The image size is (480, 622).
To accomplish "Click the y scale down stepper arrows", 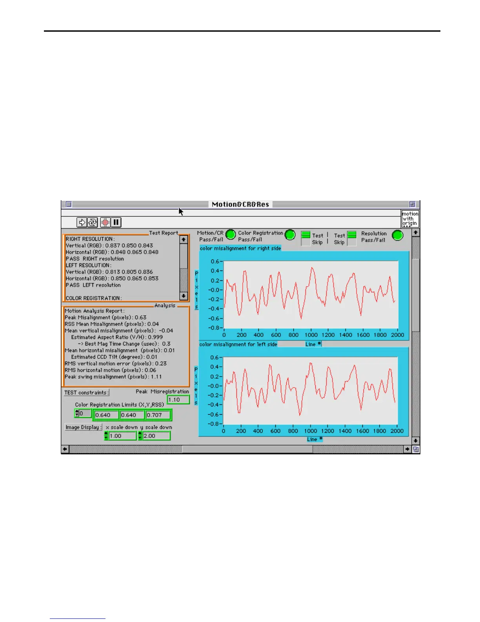I will pos(140,436).
